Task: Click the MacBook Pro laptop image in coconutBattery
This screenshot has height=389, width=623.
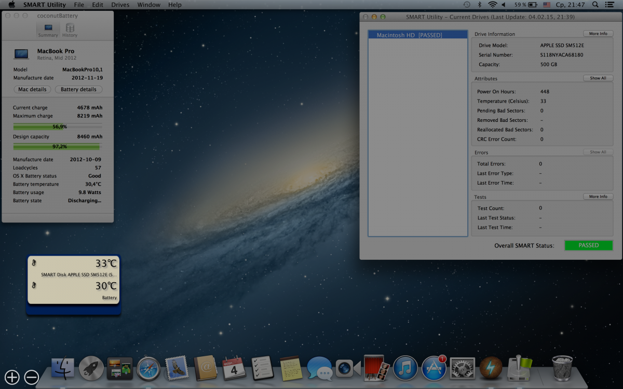Action: [22, 53]
